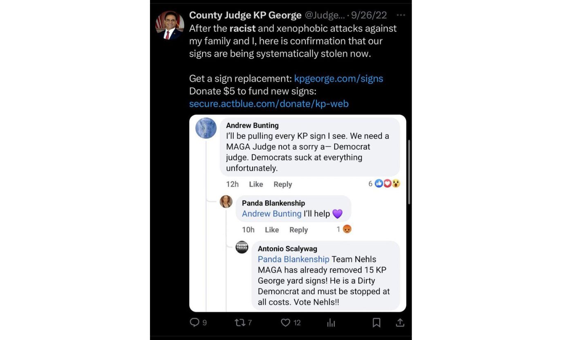Follow the secure.actblue.com donation link
The width and height of the screenshot is (562, 340).
(x=269, y=104)
